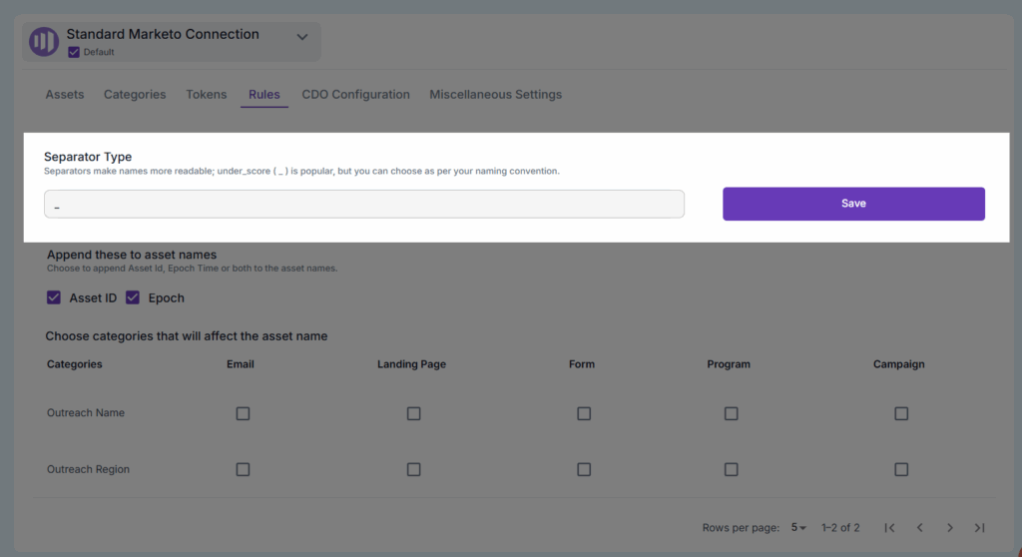
Task: Switch to the Assets tab
Action: [x=65, y=95]
